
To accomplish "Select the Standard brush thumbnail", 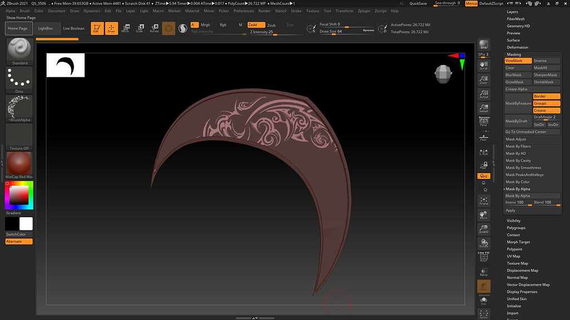I will pos(19,51).
